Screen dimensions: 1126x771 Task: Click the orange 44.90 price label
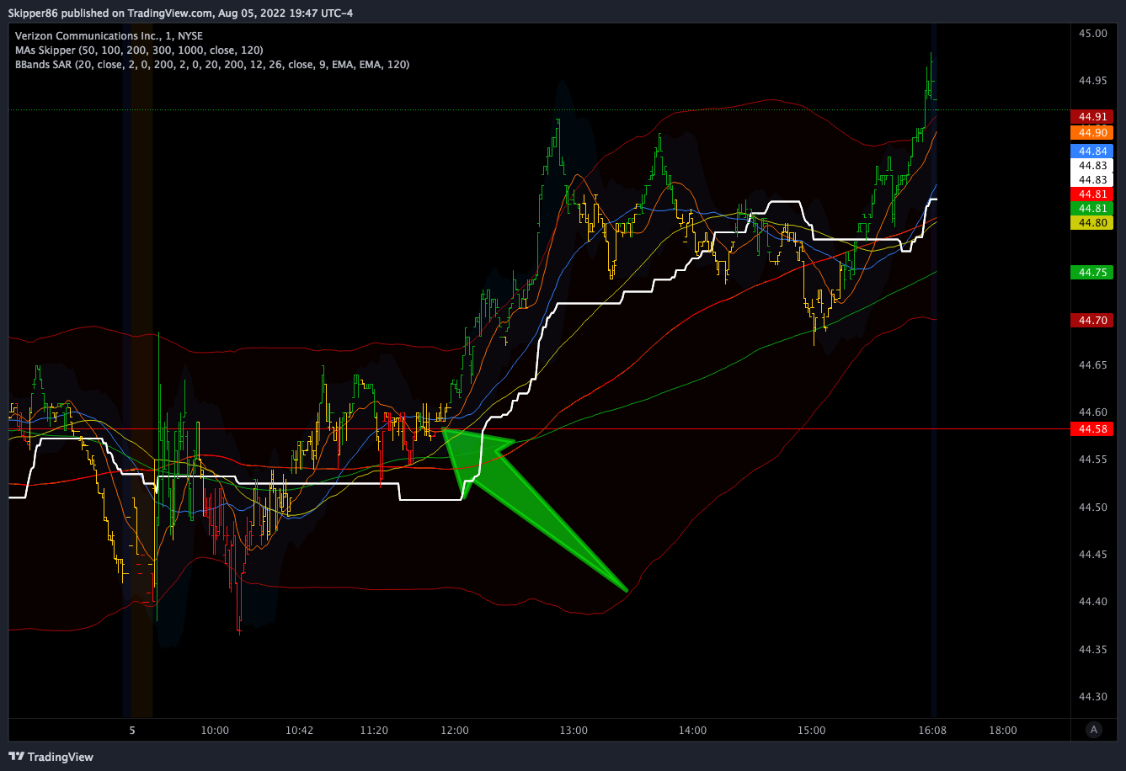pos(1092,132)
